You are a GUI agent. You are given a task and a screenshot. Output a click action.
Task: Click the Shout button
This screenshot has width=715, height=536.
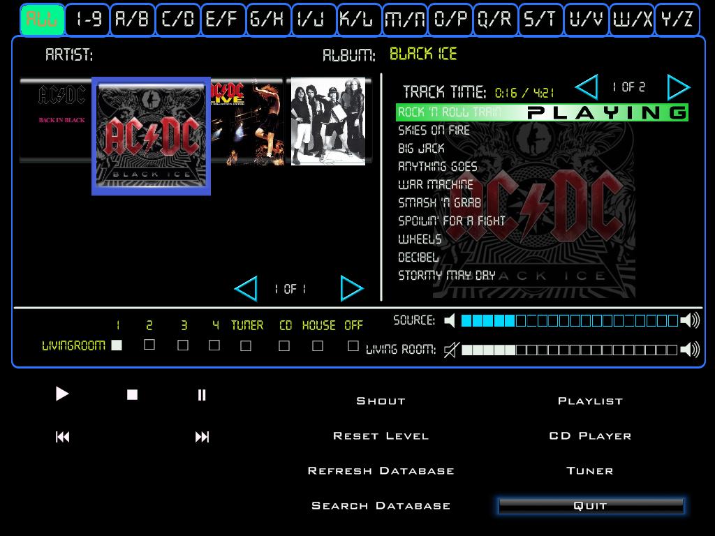point(381,401)
